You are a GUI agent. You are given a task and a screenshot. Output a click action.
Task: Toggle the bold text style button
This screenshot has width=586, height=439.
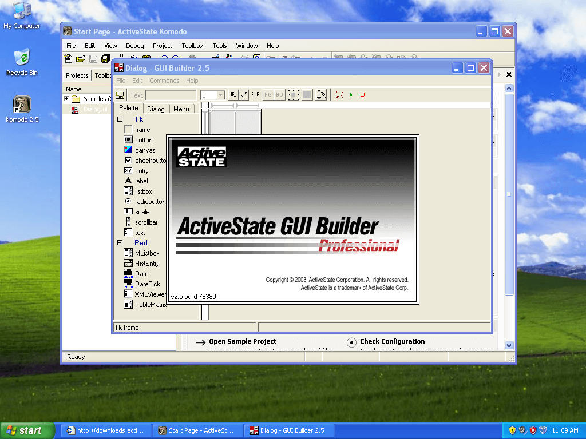tap(233, 95)
